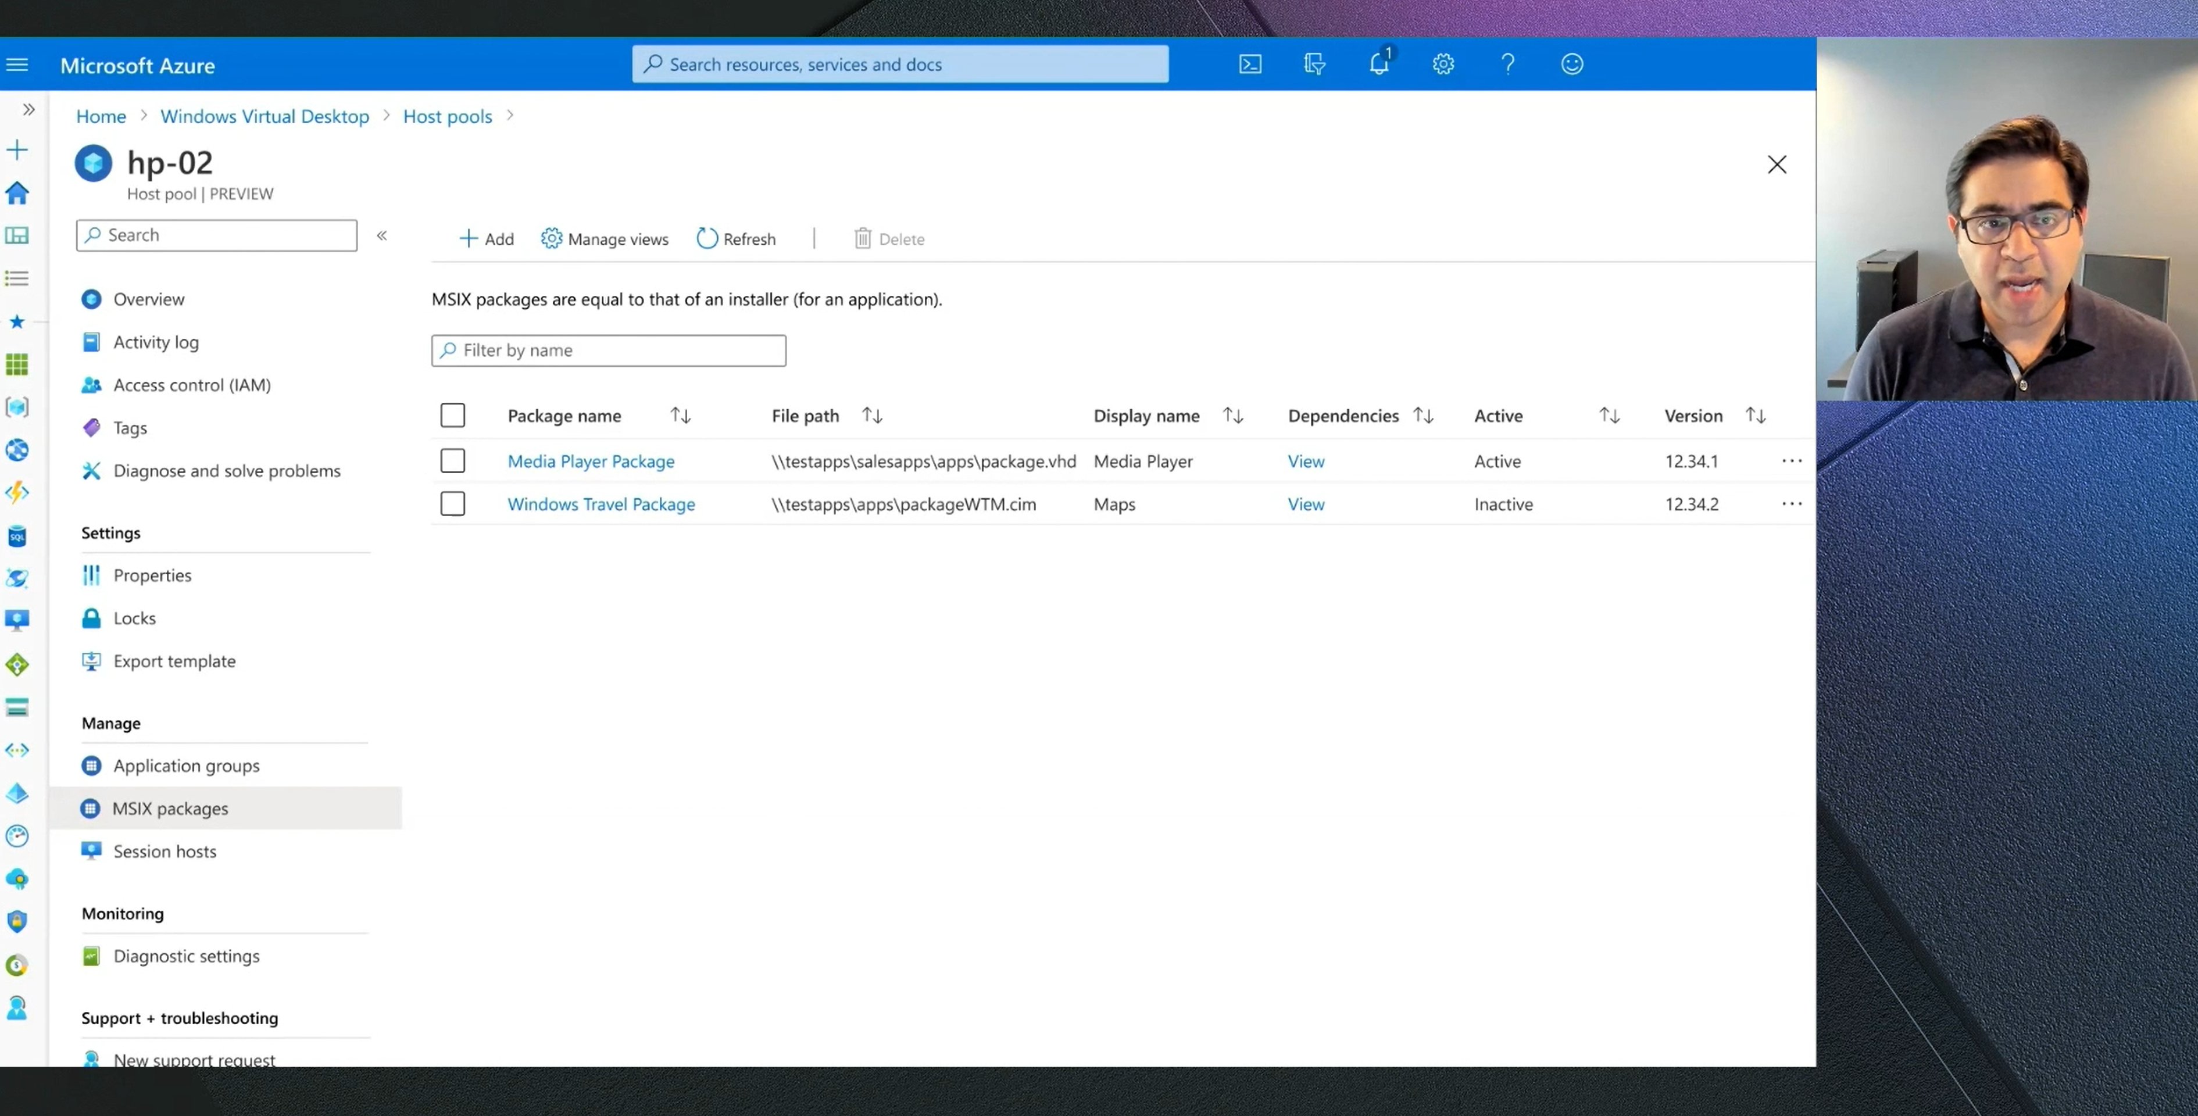Open the Function App lightning icon

click(17, 493)
